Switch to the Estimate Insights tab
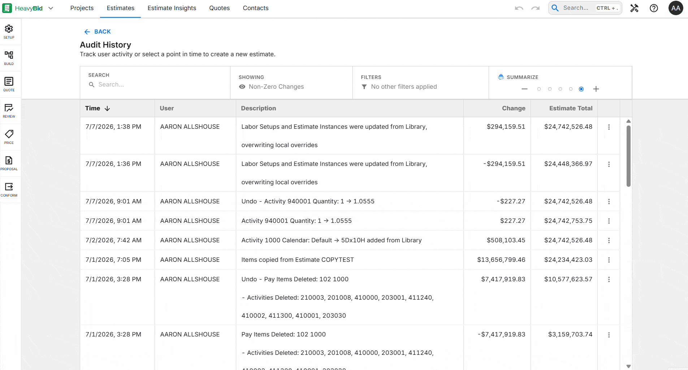The width and height of the screenshot is (688, 370). 172,8
